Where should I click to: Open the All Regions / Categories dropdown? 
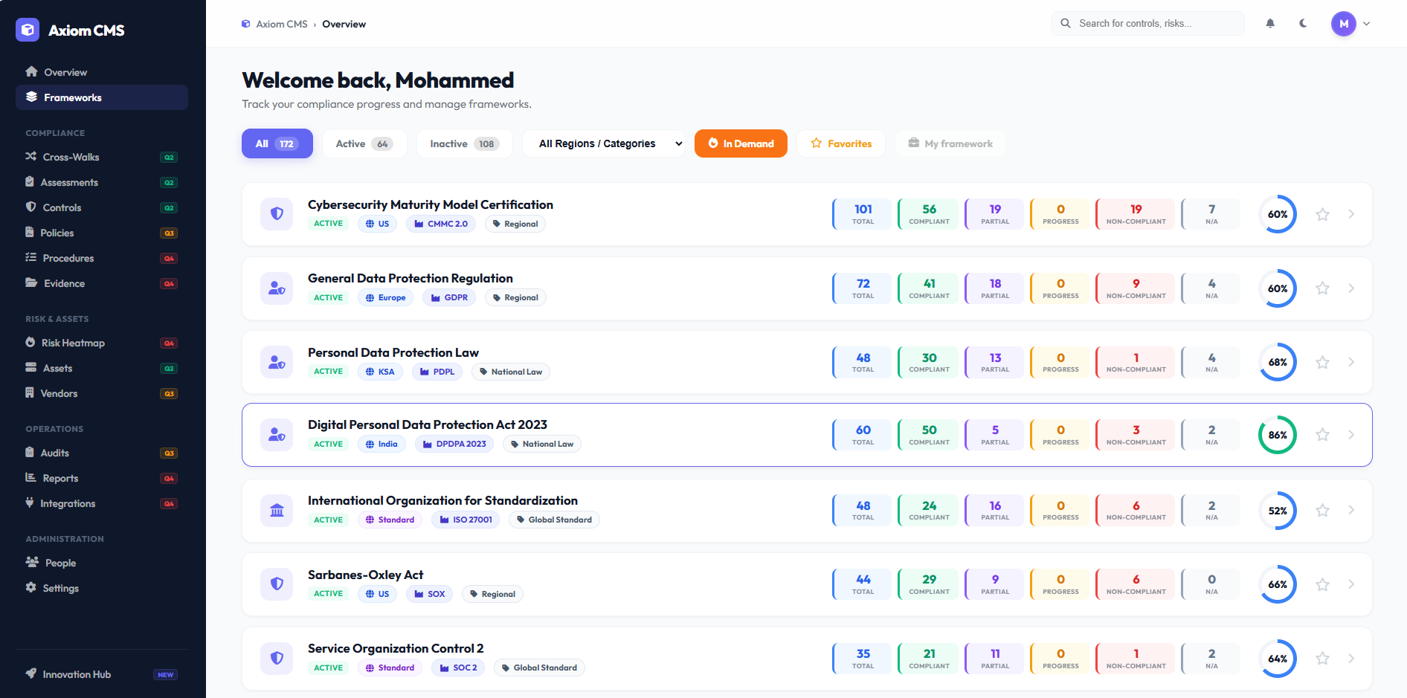[x=610, y=143]
